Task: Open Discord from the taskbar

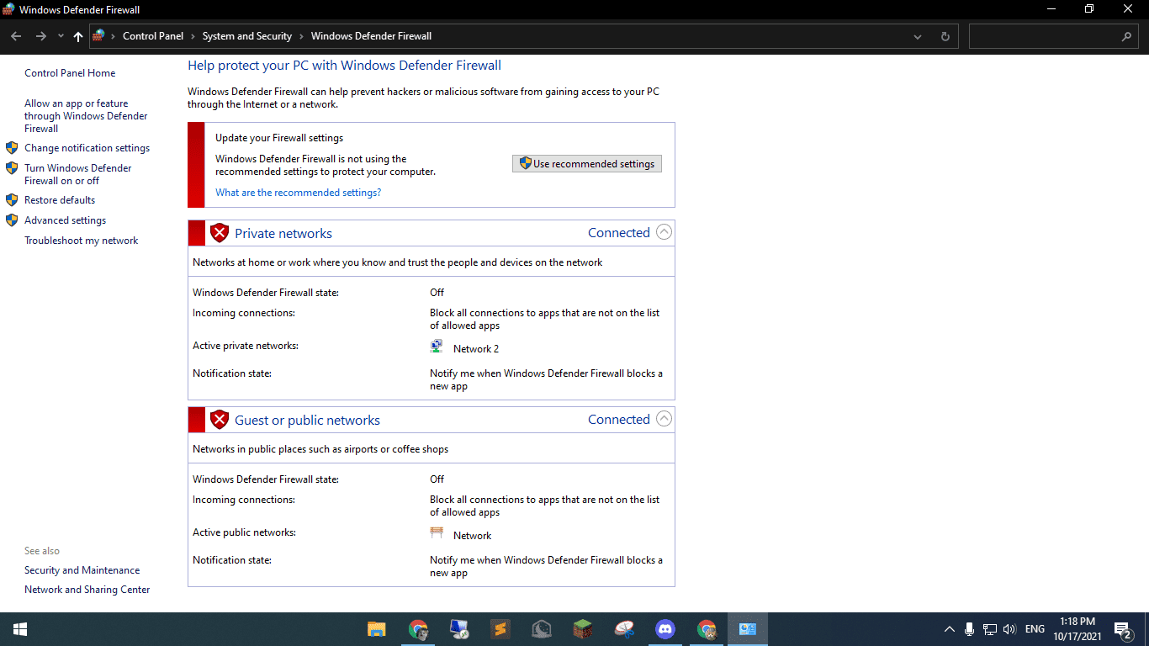Action: 665,629
